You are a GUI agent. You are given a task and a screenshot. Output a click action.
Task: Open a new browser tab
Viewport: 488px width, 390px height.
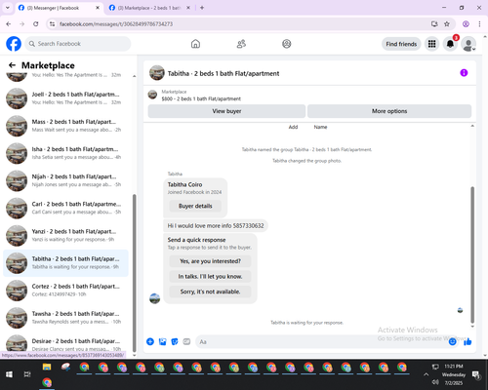pos(202,8)
